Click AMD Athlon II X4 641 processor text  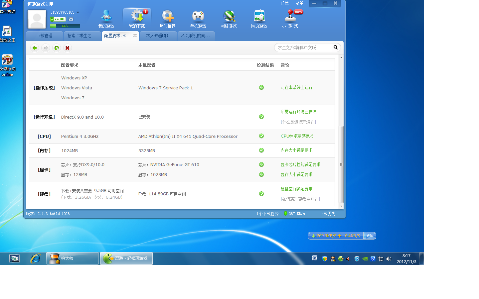188,137
